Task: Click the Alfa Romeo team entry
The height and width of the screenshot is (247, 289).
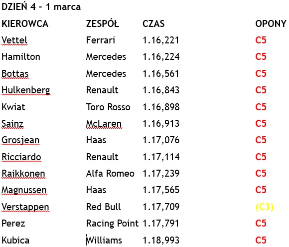Action: tap(110, 174)
